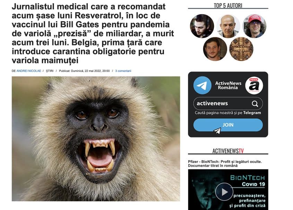This screenshot has width=293, height=210.
Task: Join the ActiveNews Telegram channel
Action: click(228, 125)
